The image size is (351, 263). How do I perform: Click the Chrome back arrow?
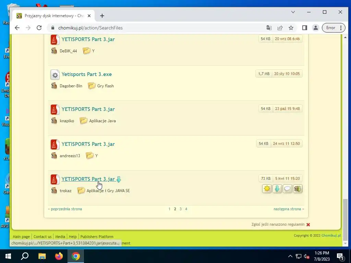(17, 28)
